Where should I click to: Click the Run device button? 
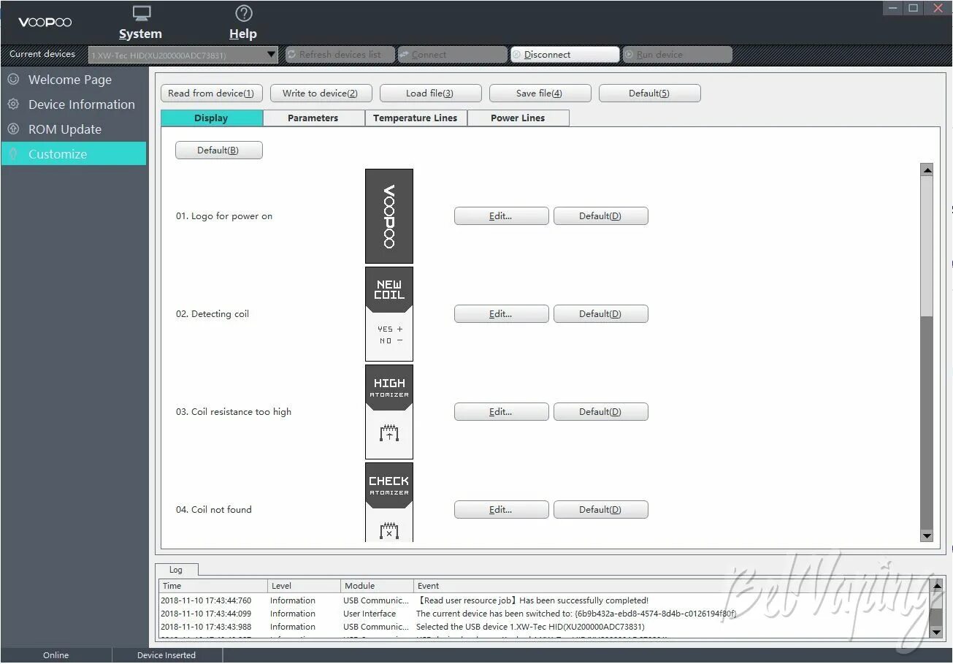click(677, 55)
